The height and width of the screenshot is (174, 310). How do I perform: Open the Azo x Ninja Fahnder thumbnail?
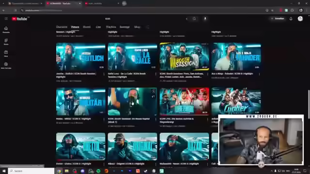[236, 57]
